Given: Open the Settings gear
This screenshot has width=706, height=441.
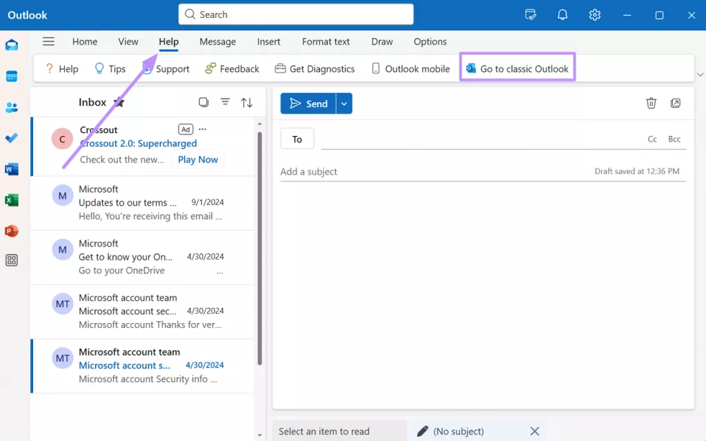Looking at the screenshot, I should pos(595,15).
